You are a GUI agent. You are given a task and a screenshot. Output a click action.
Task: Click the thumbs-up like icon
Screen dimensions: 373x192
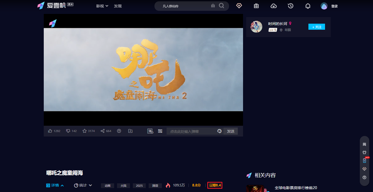point(50,131)
